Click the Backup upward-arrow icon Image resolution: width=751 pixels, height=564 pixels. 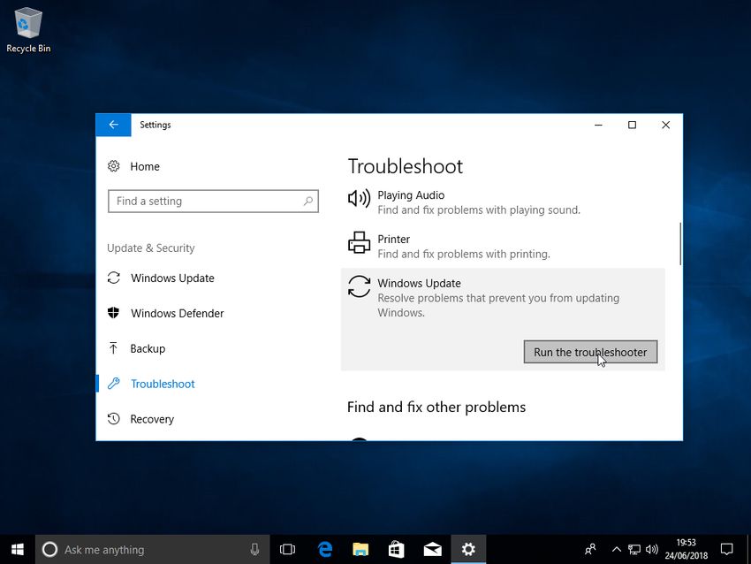[x=113, y=348]
